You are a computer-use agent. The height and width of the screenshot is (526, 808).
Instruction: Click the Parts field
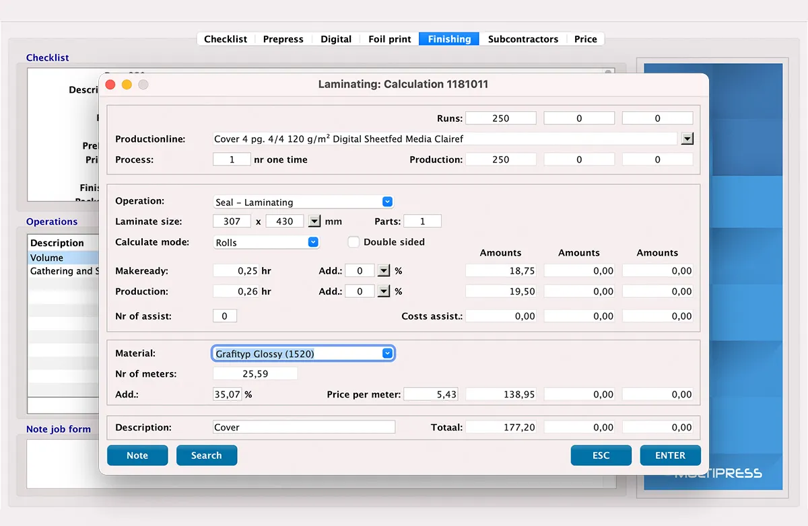point(422,221)
